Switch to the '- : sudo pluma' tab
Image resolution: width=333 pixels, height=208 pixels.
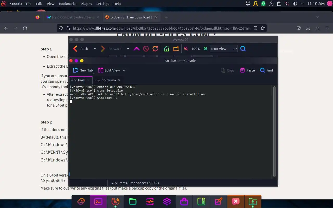pyautogui.click(x=105, y=80)
